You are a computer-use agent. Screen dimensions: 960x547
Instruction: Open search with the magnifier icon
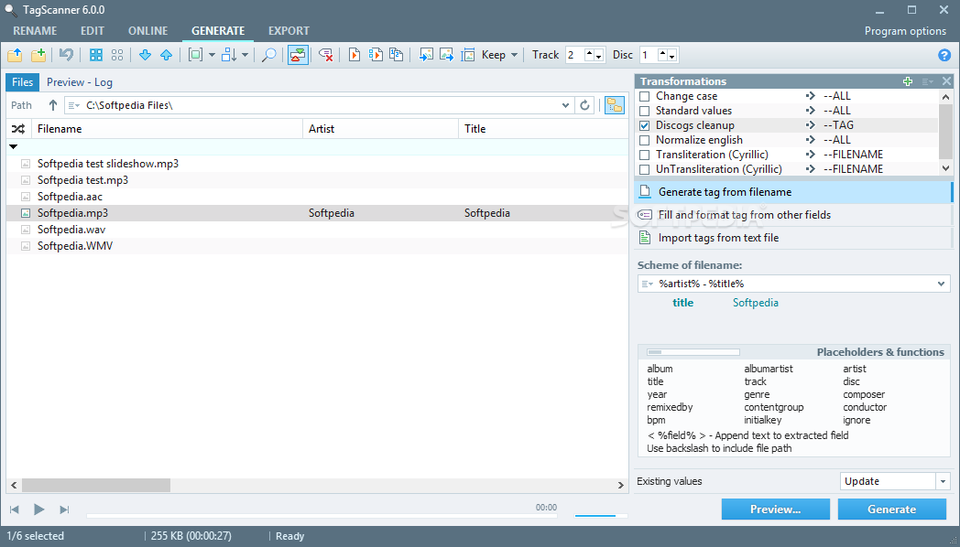[268, 55]
